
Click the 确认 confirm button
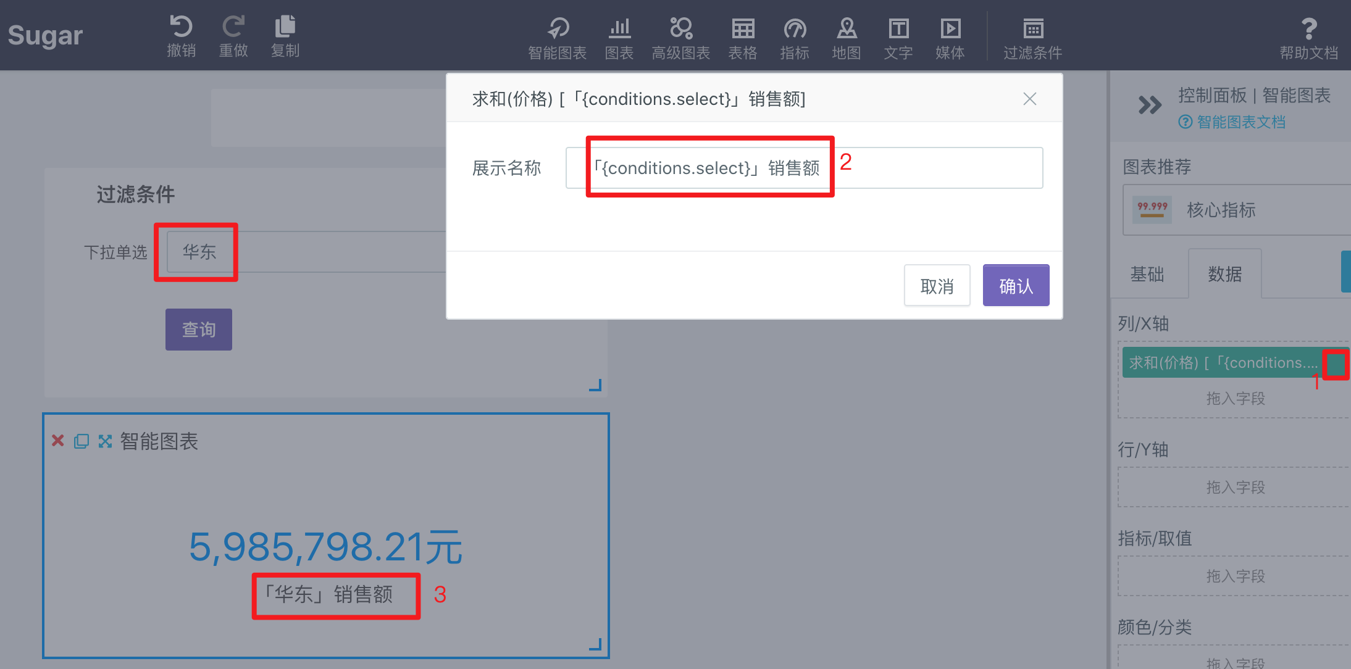1016,286
